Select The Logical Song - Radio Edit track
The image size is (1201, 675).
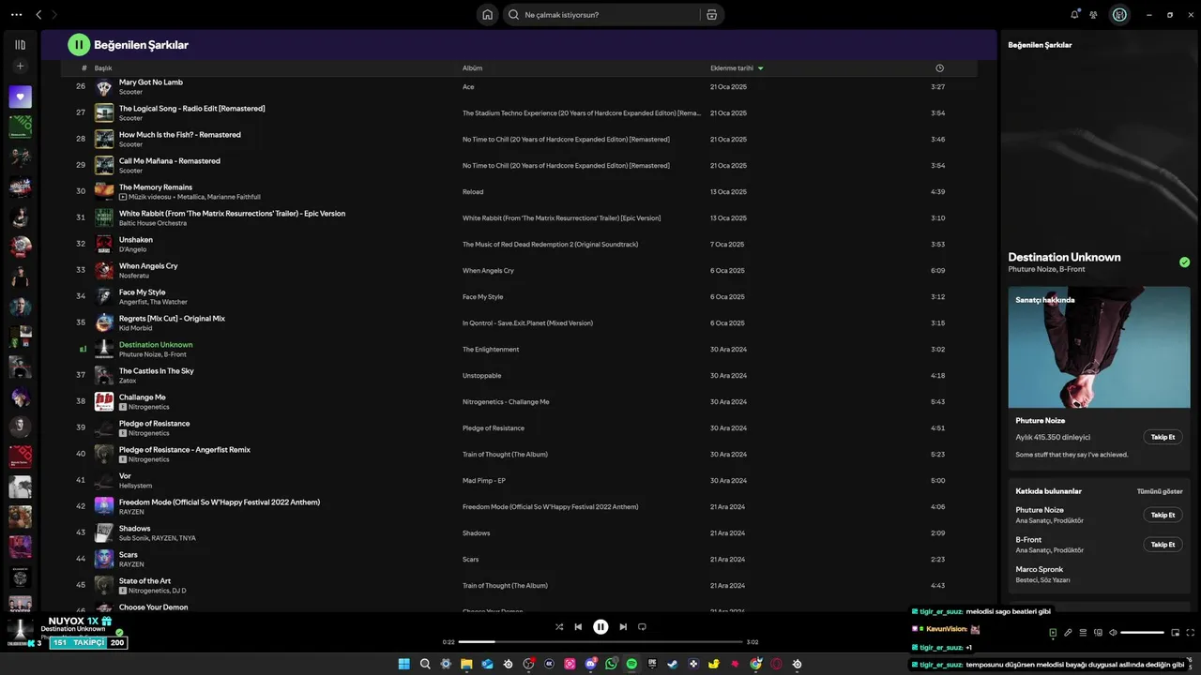point(191,109)
